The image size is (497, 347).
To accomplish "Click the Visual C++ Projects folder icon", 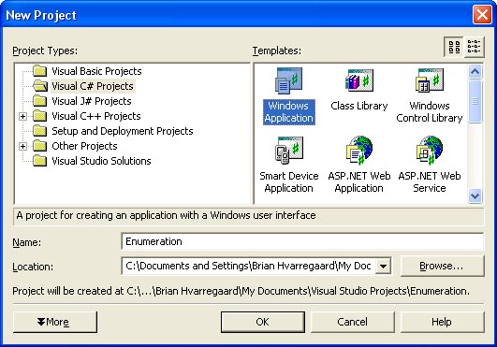I will [40, 116].
